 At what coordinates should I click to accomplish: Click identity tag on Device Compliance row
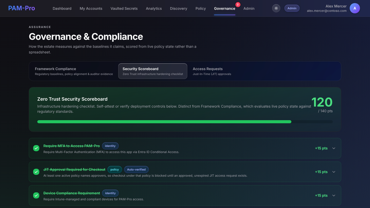(x=110, y=193)
